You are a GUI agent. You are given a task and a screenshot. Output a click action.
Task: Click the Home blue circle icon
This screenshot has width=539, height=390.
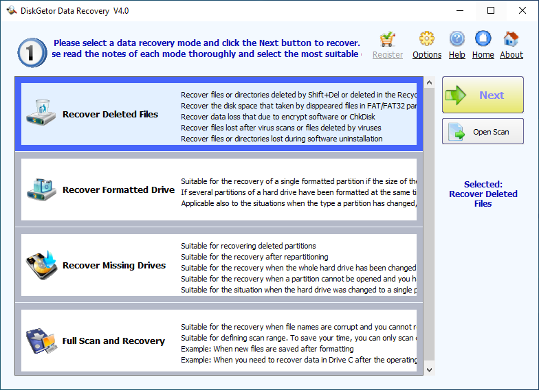(x=483, y=38)
